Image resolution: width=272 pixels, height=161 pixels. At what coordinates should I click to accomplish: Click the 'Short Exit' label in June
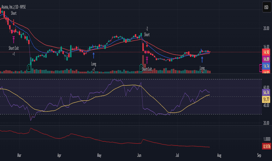point(147,69)
